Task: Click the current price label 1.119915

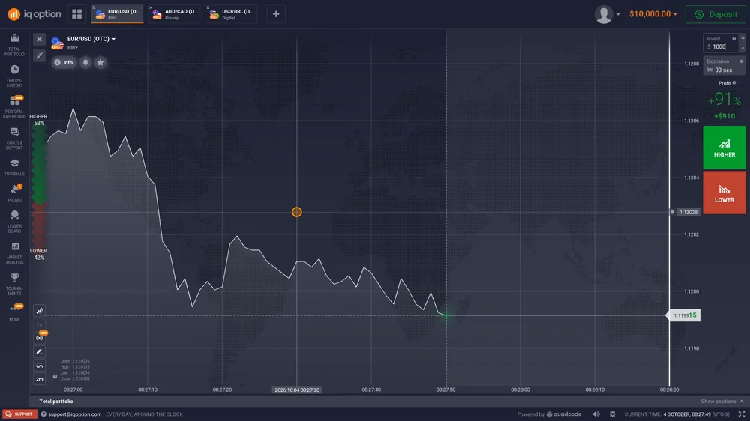Action: pos(683,315)
